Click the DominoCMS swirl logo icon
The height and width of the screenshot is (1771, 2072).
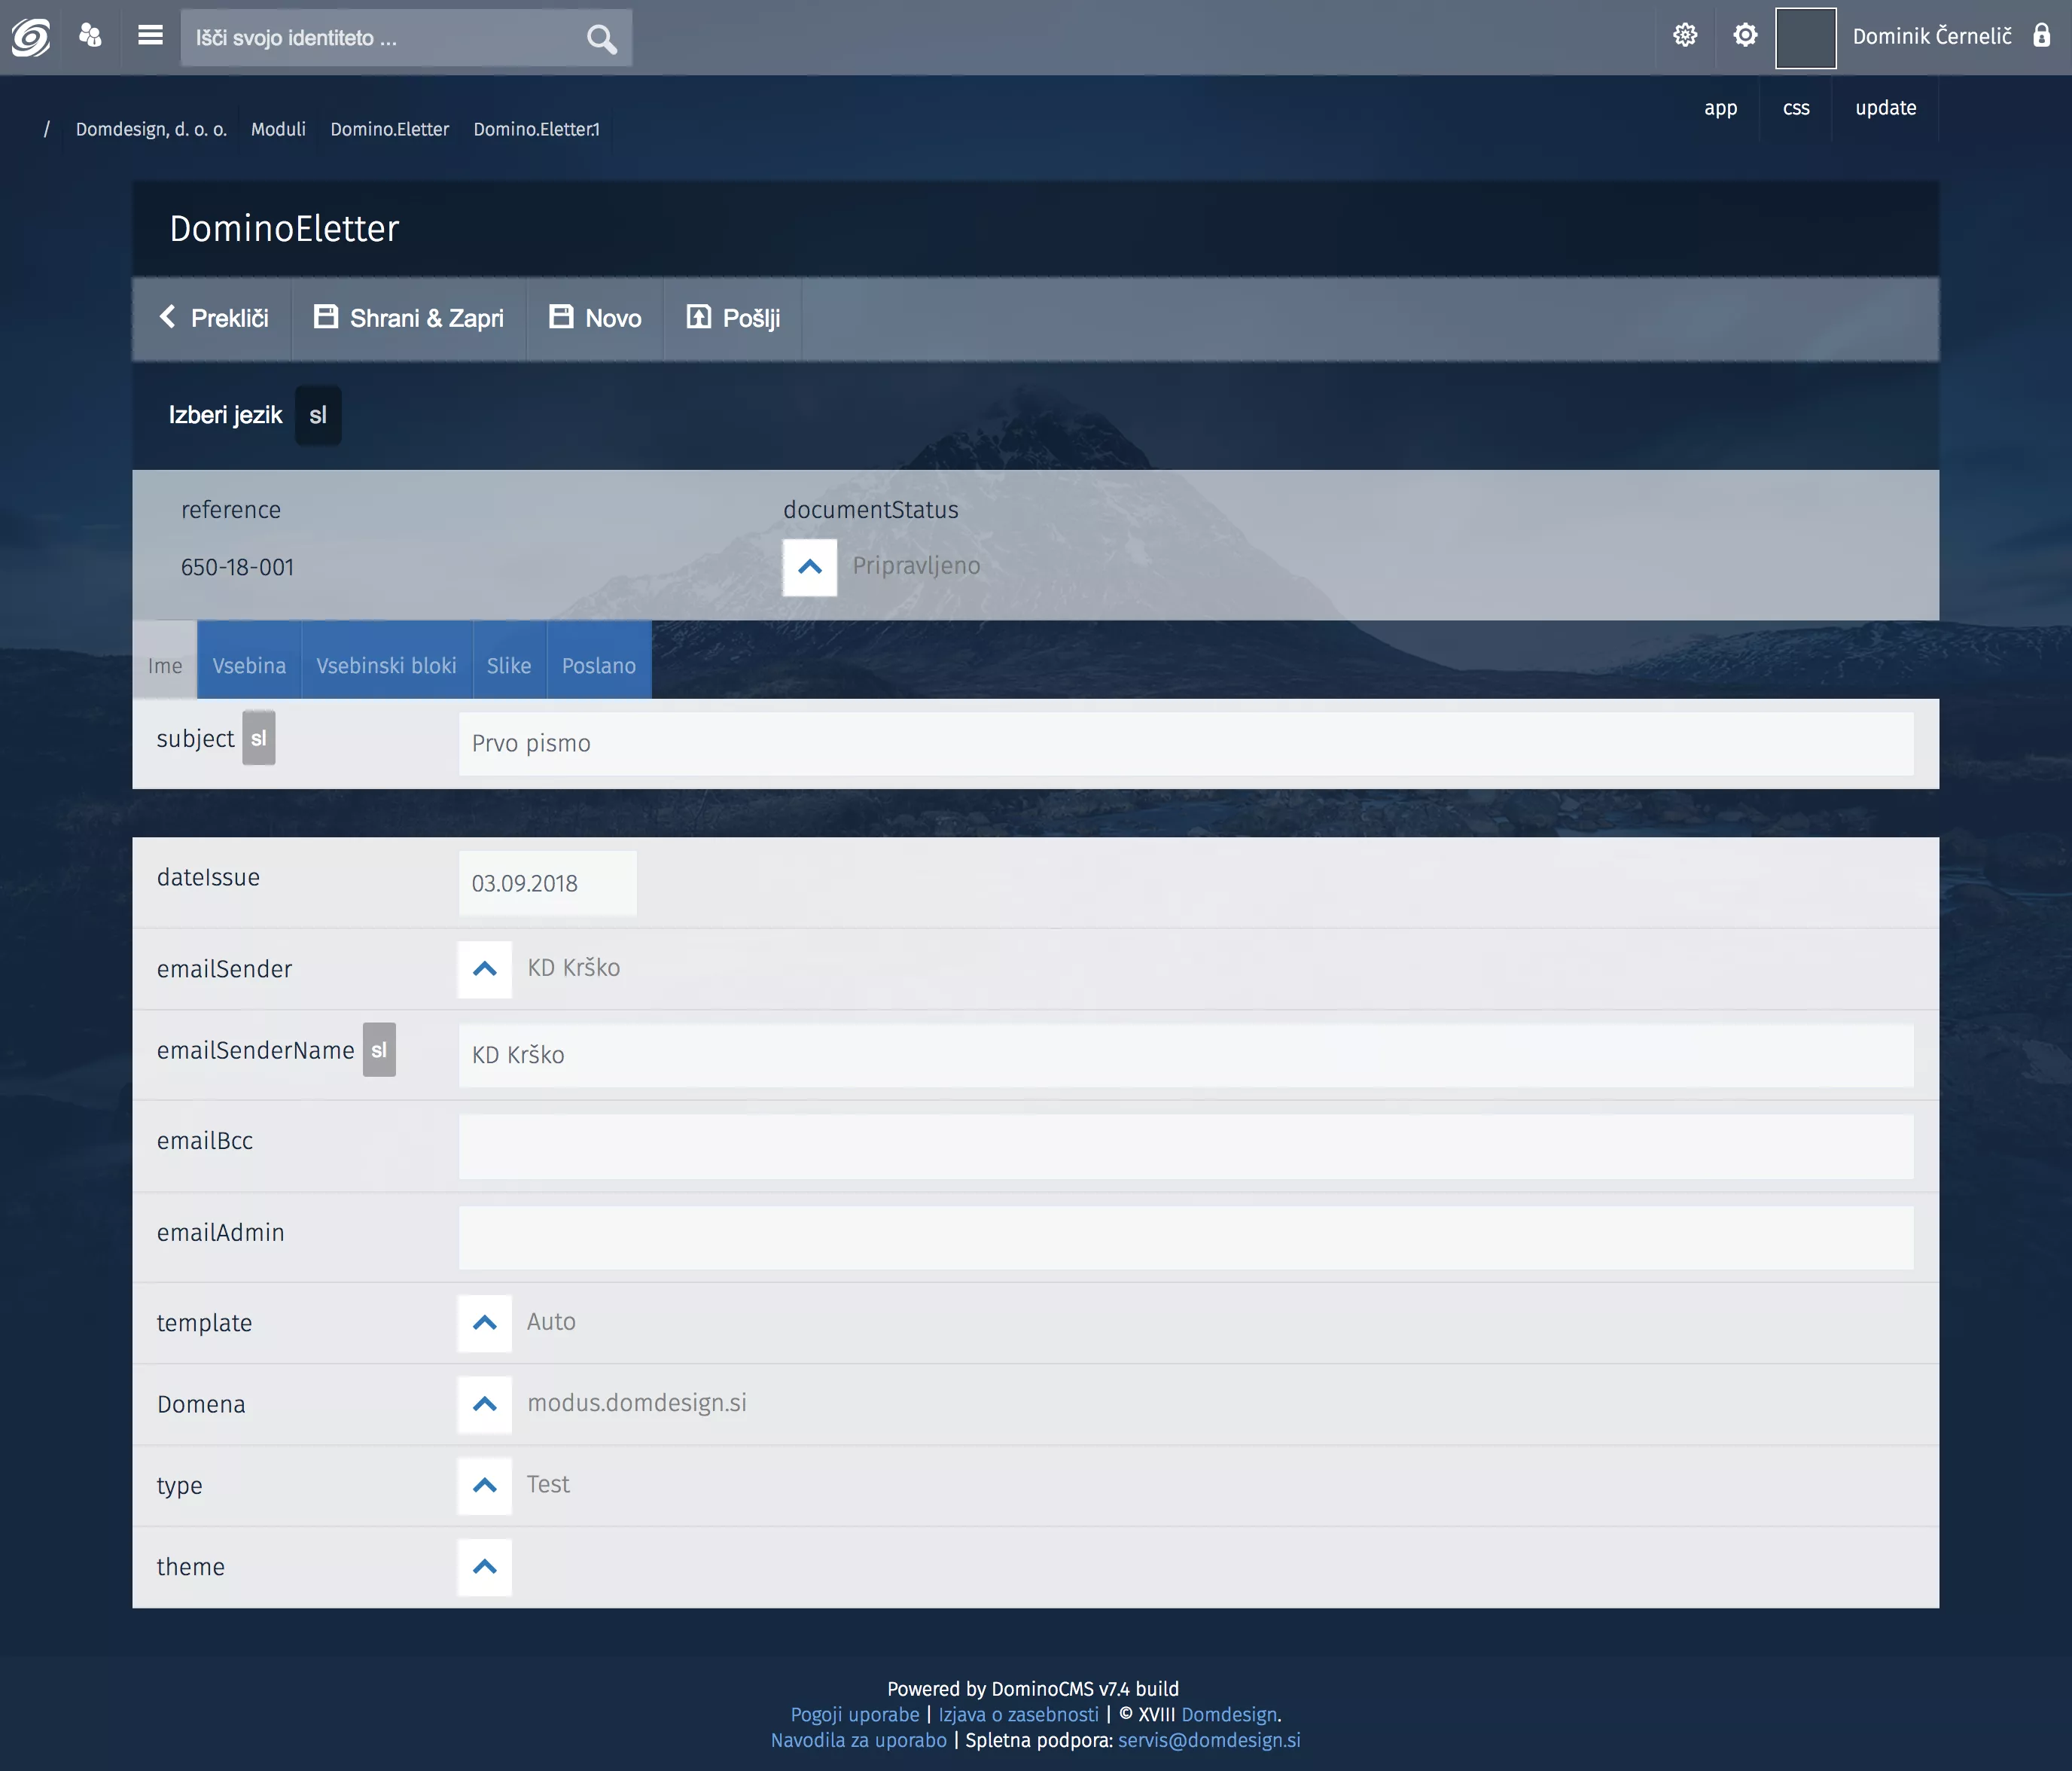click(30, 37)
